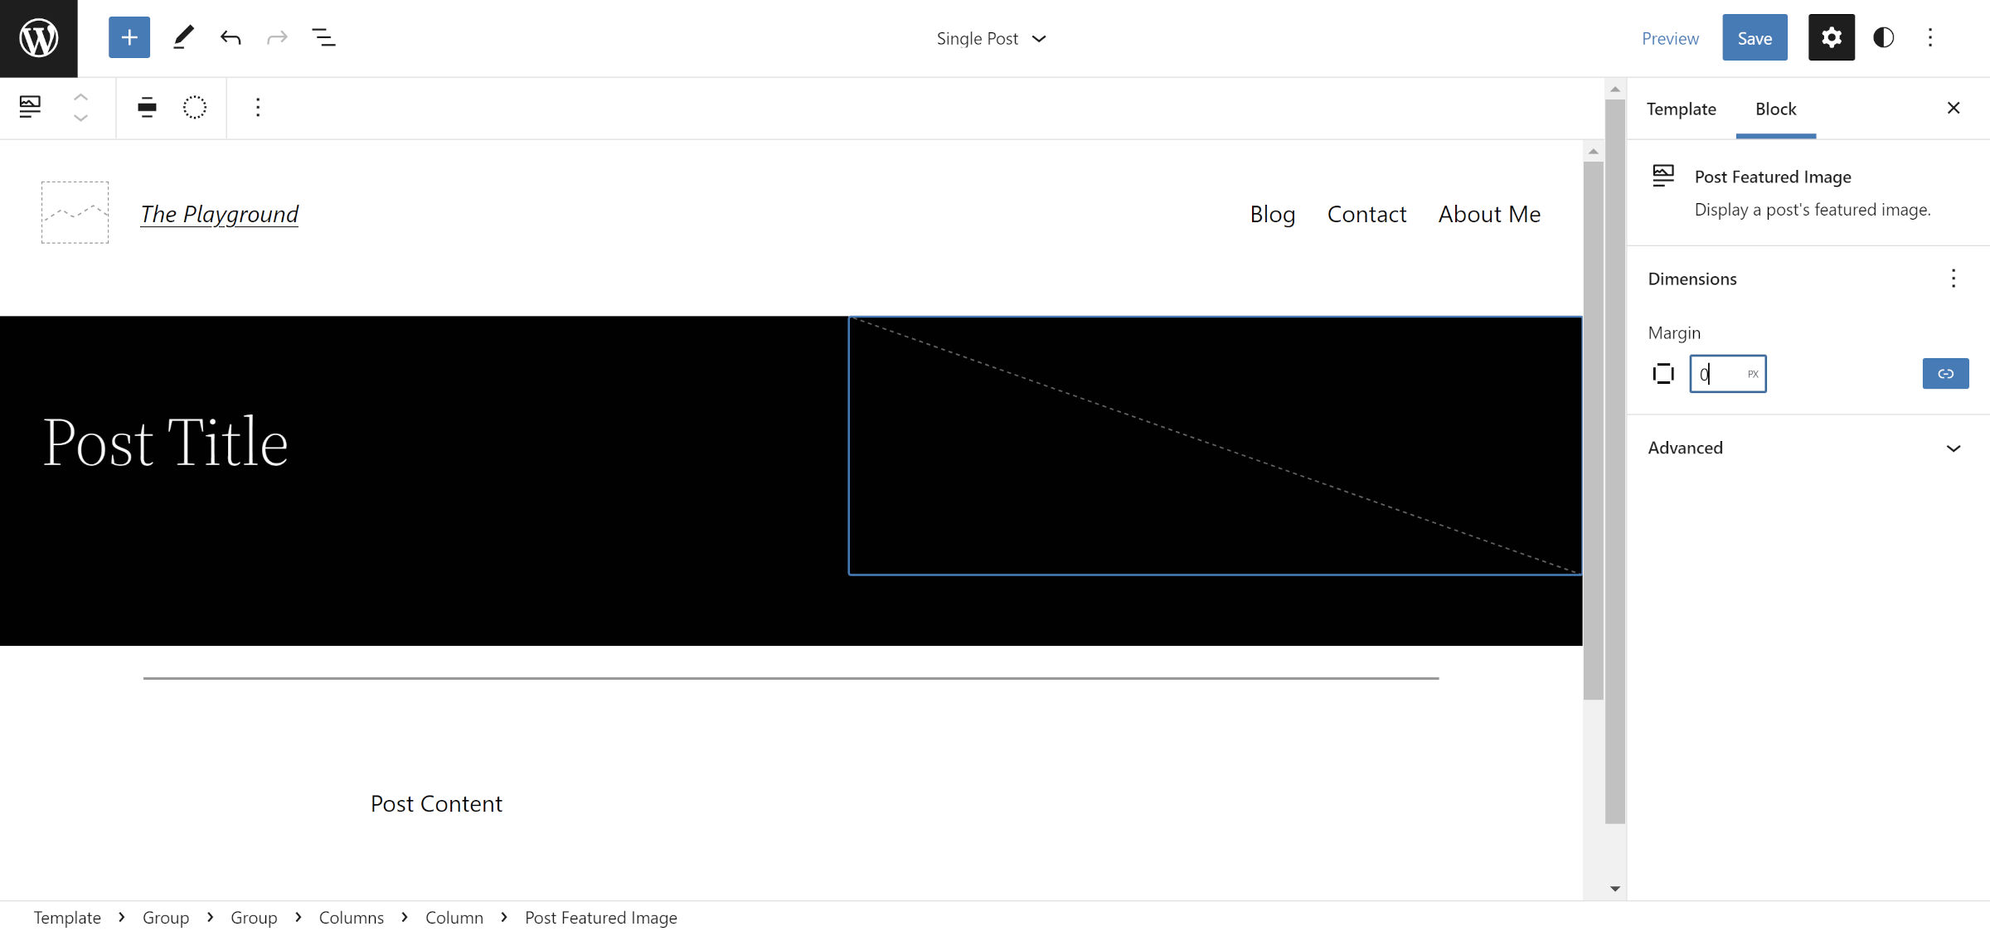The image size is (1990, 931).
Task: Click the Post Featured Image block icon
Action: click(30, 106)
